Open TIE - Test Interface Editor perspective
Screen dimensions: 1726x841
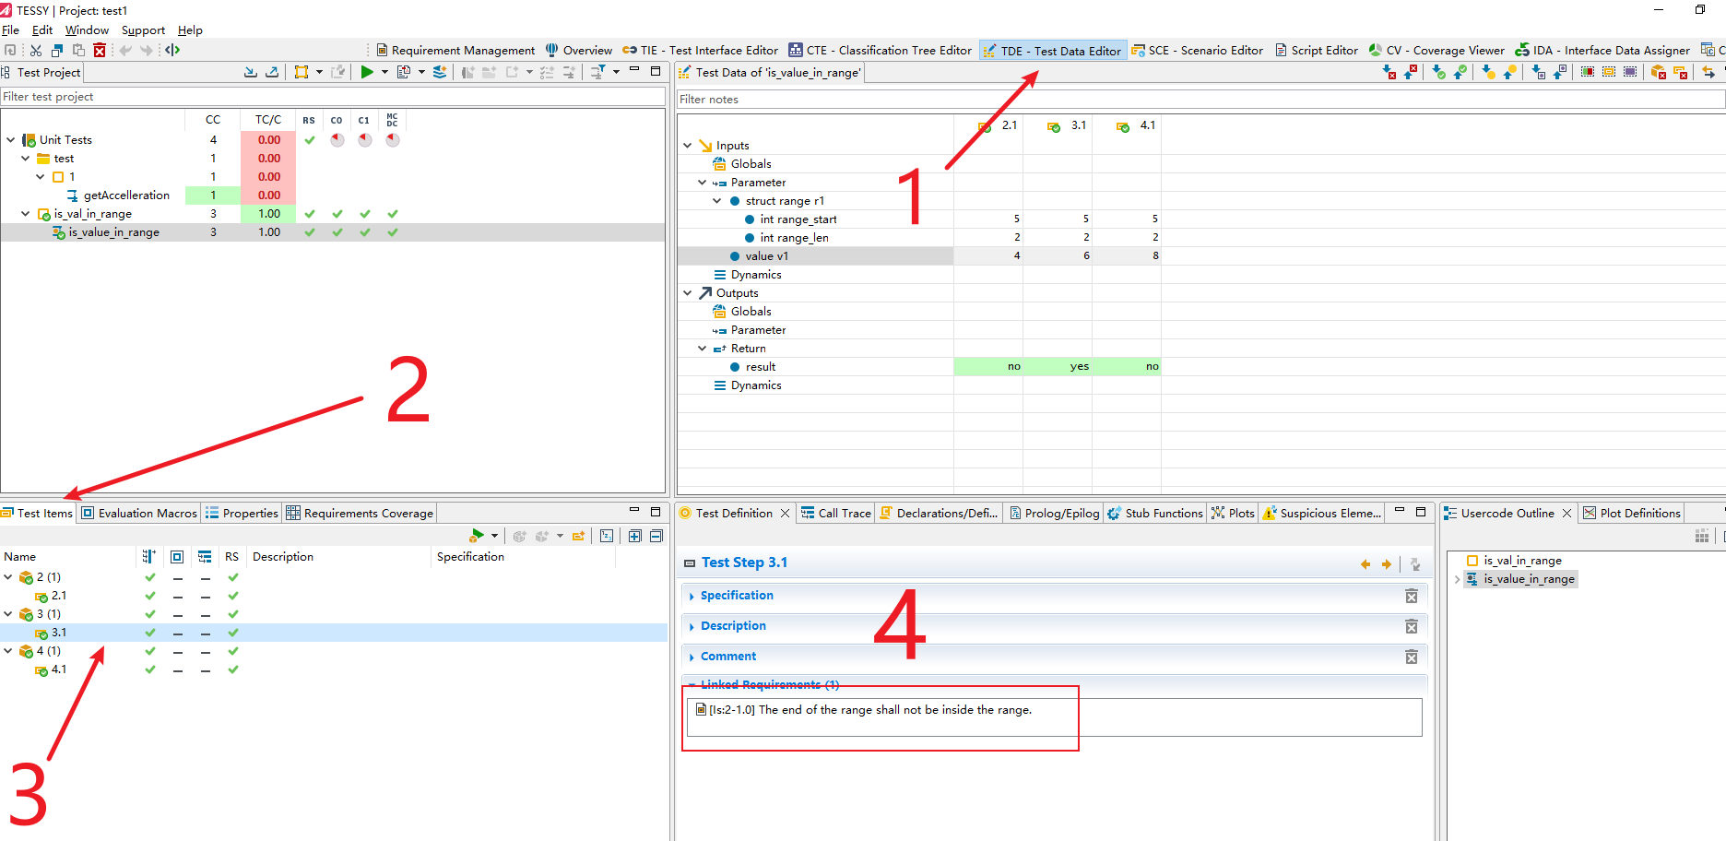pos(701,51)
